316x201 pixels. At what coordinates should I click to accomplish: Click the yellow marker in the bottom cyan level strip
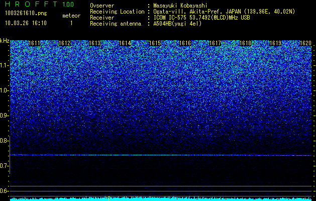point(109,198)
